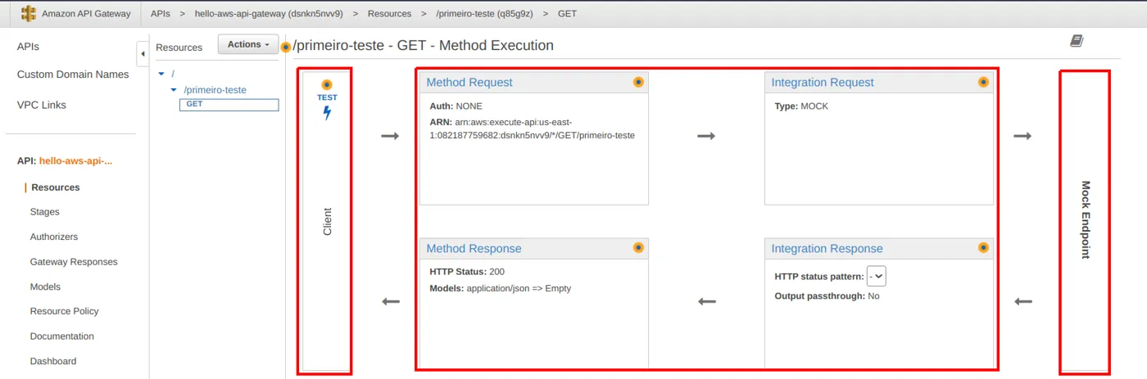Open the Integration Response link
The image size is (1147, 379).
coord(827,249)
